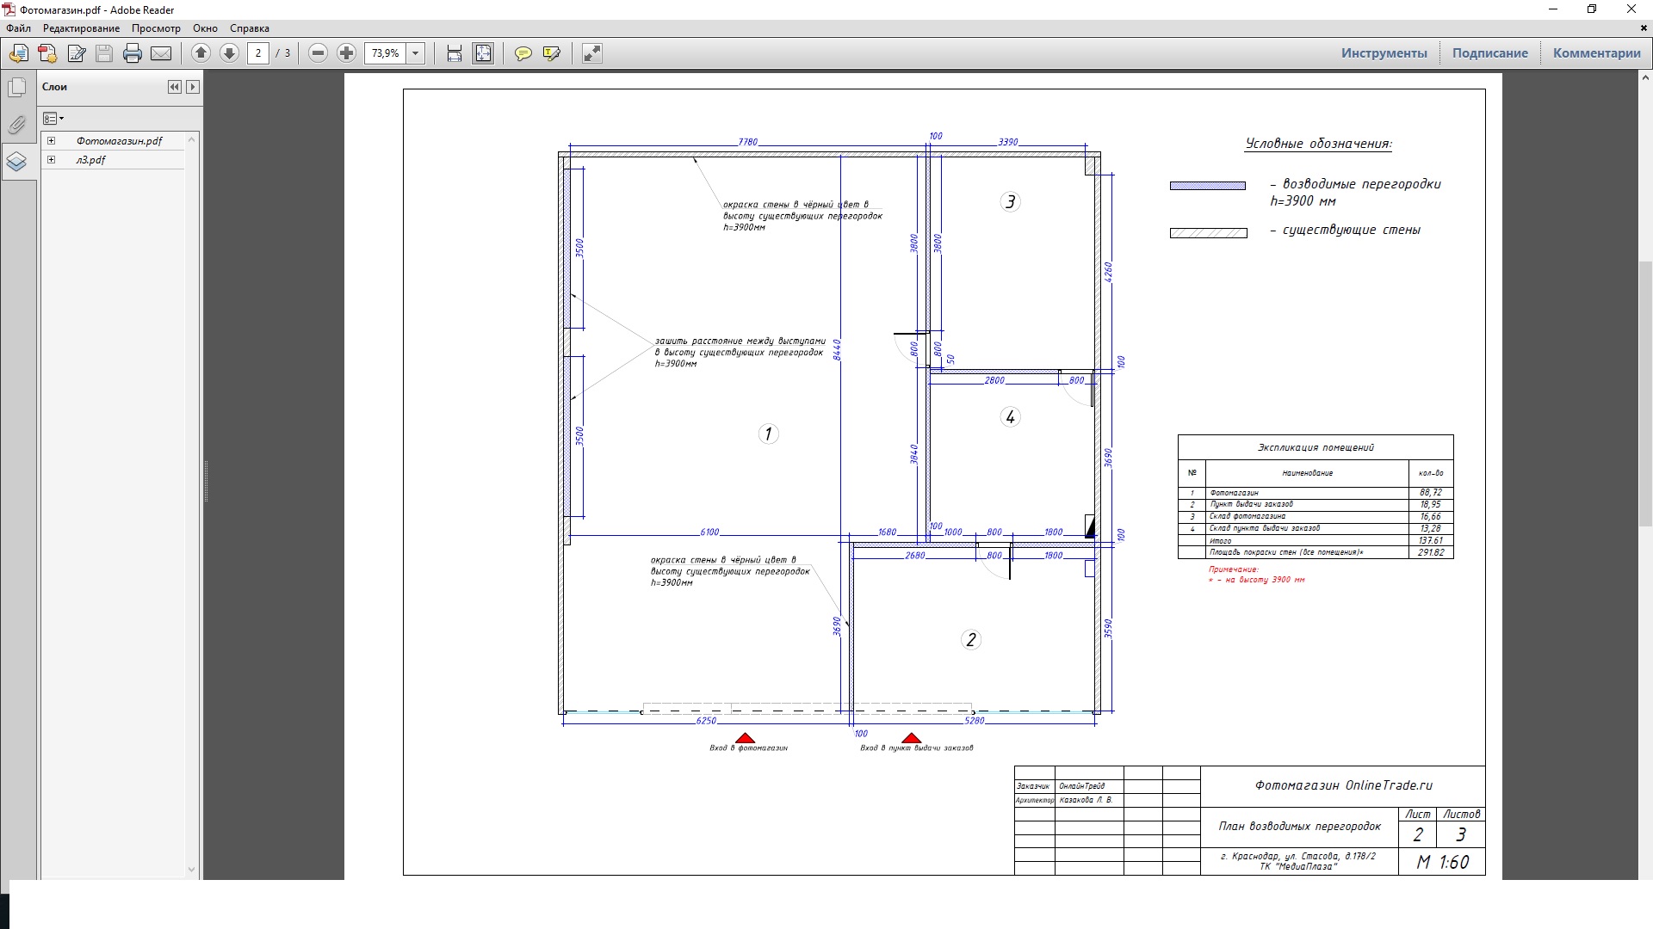Click the page number input field

[257, 53]
